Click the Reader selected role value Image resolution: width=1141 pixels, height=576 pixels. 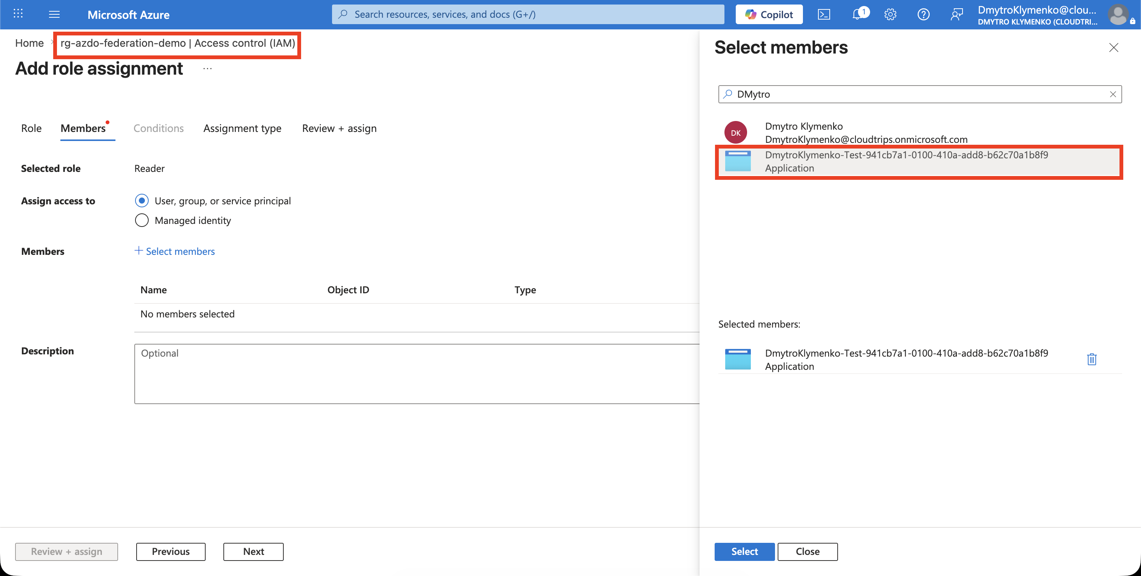pyautogui.click(x=149, y=169)
